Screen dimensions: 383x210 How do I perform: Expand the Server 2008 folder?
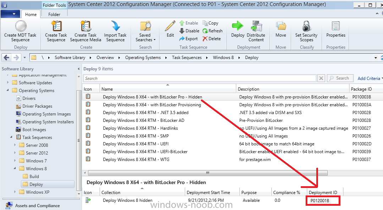tap(15, 145)
